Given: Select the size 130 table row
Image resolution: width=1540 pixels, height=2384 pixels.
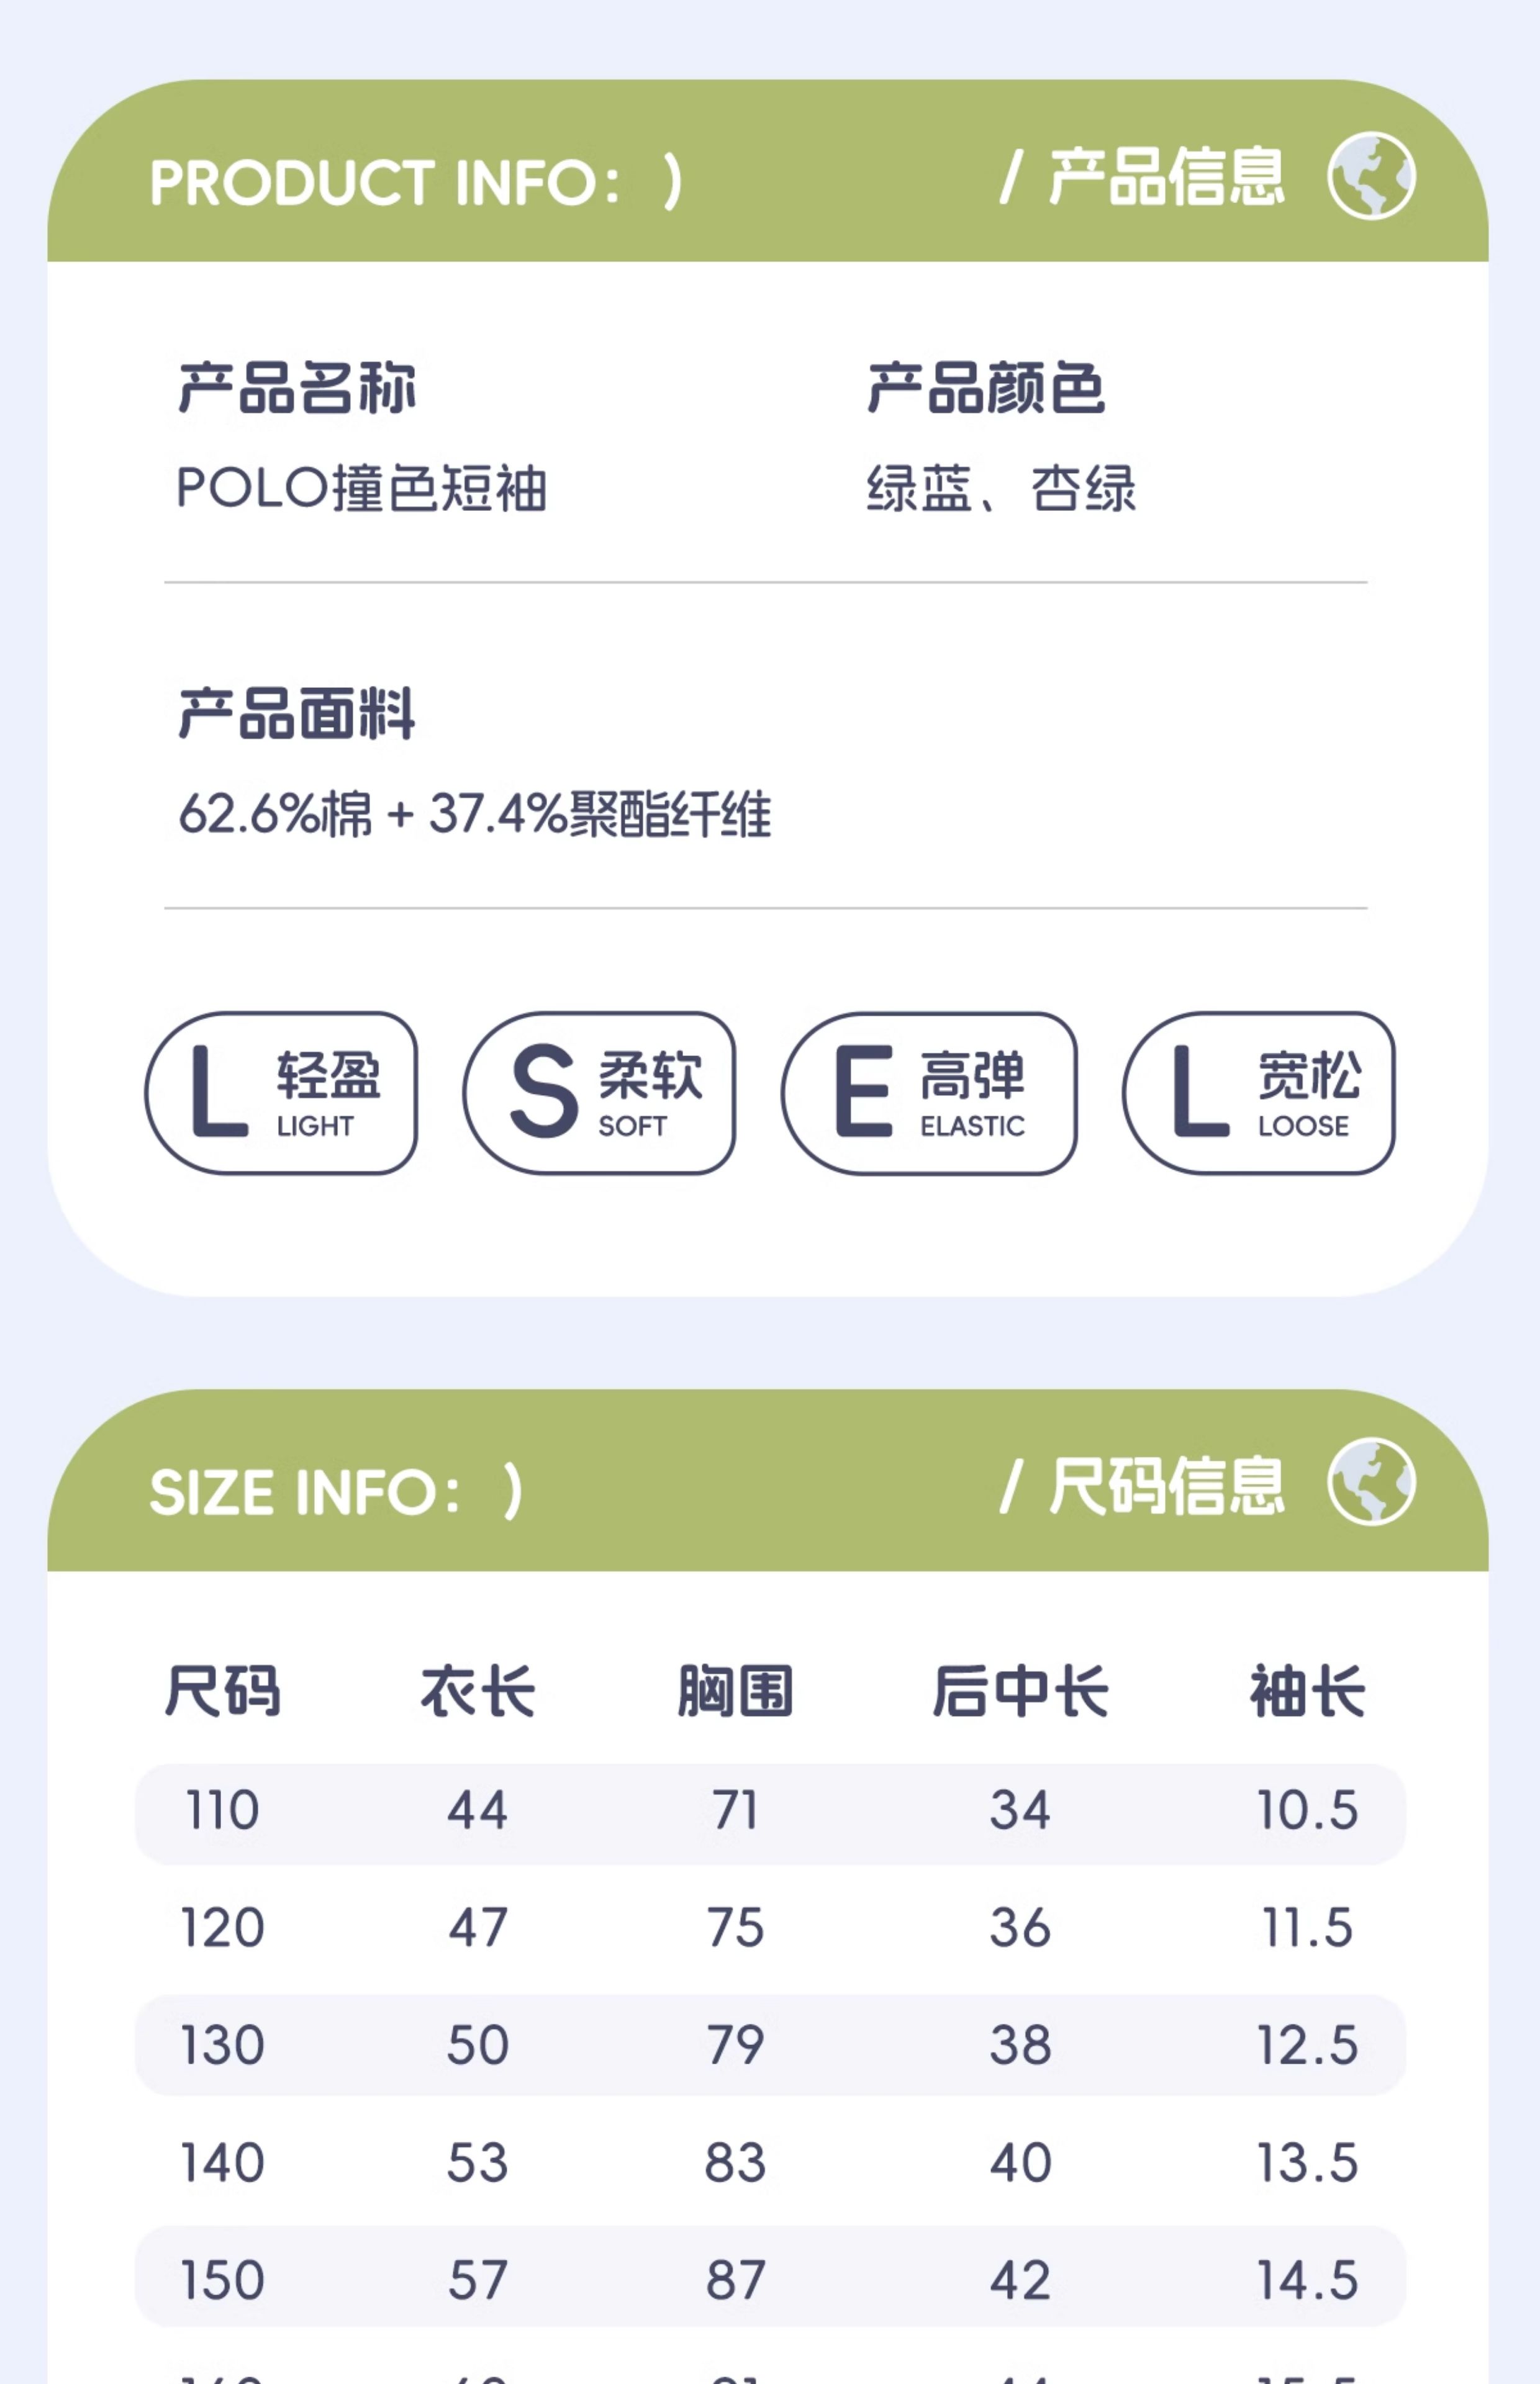Looking at the screenshot, I should [770, 2045].
